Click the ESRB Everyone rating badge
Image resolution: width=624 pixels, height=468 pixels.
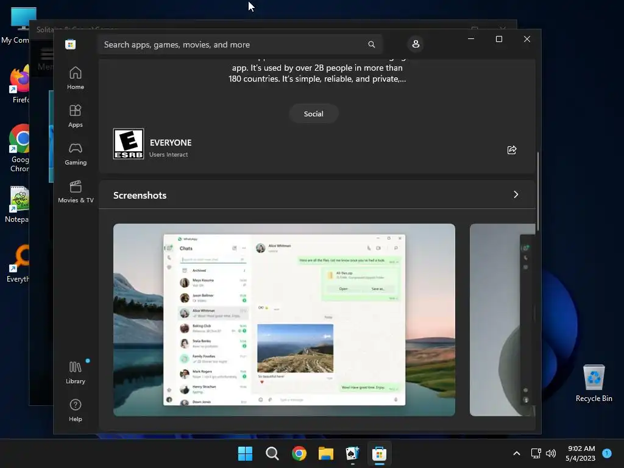(129, 144)
